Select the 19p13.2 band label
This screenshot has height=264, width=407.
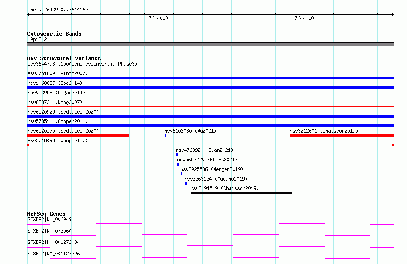[x=37, y=39]
